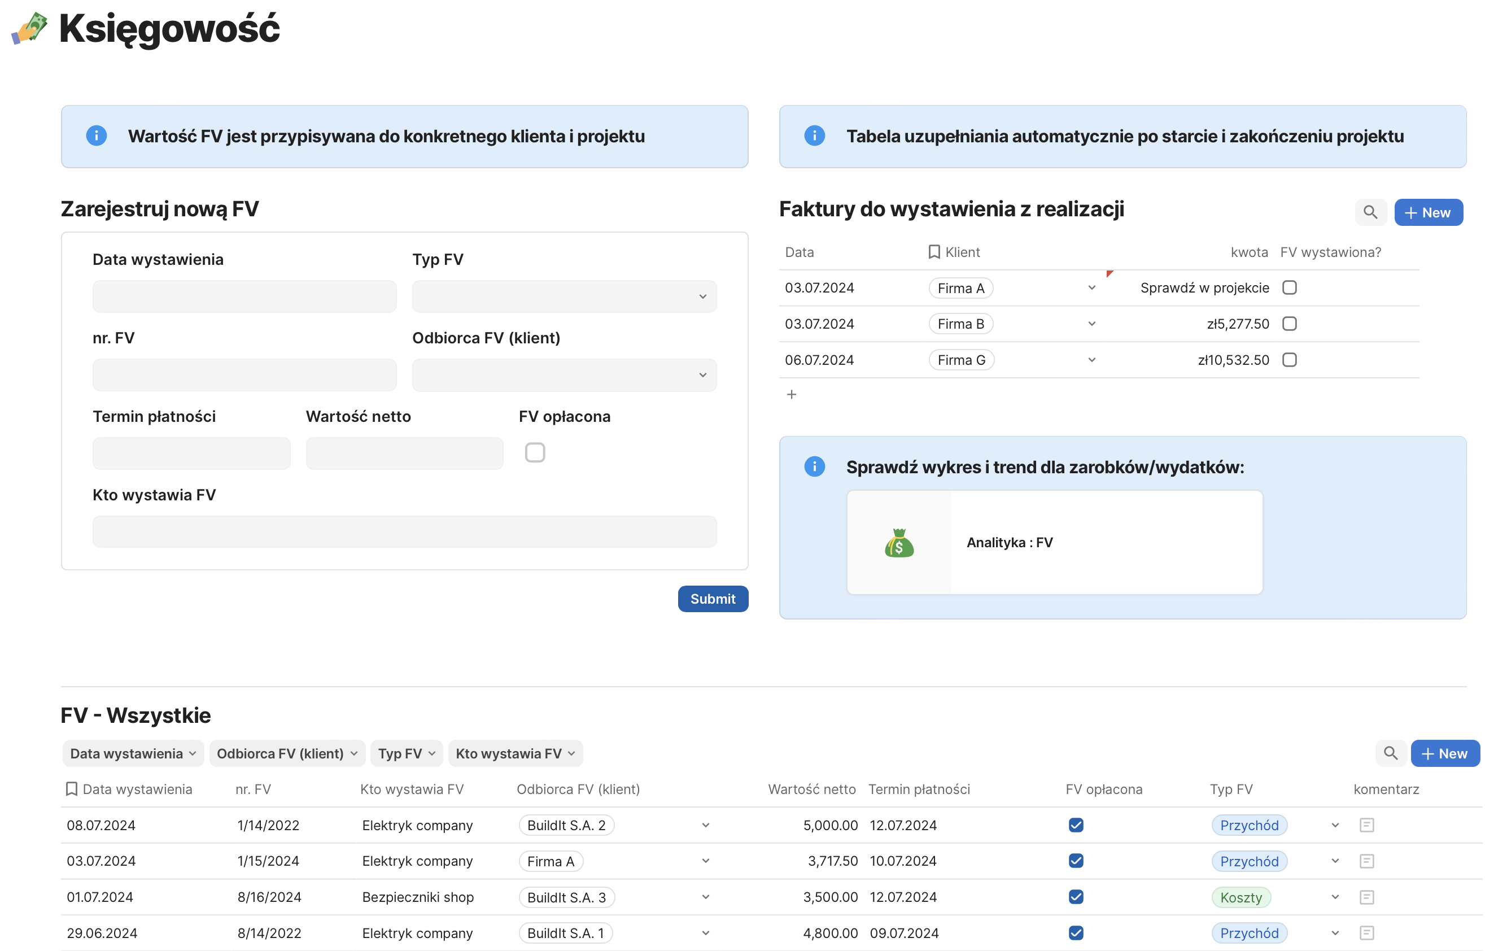
Task: Open the Typ FV dropdown in form
Action: point(564,296)
